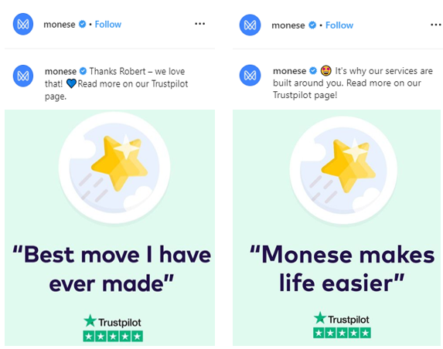Click the Monese avatar beside the 'built around you' caption
This screenshot has height=349, width=443.
pos(250,76)
